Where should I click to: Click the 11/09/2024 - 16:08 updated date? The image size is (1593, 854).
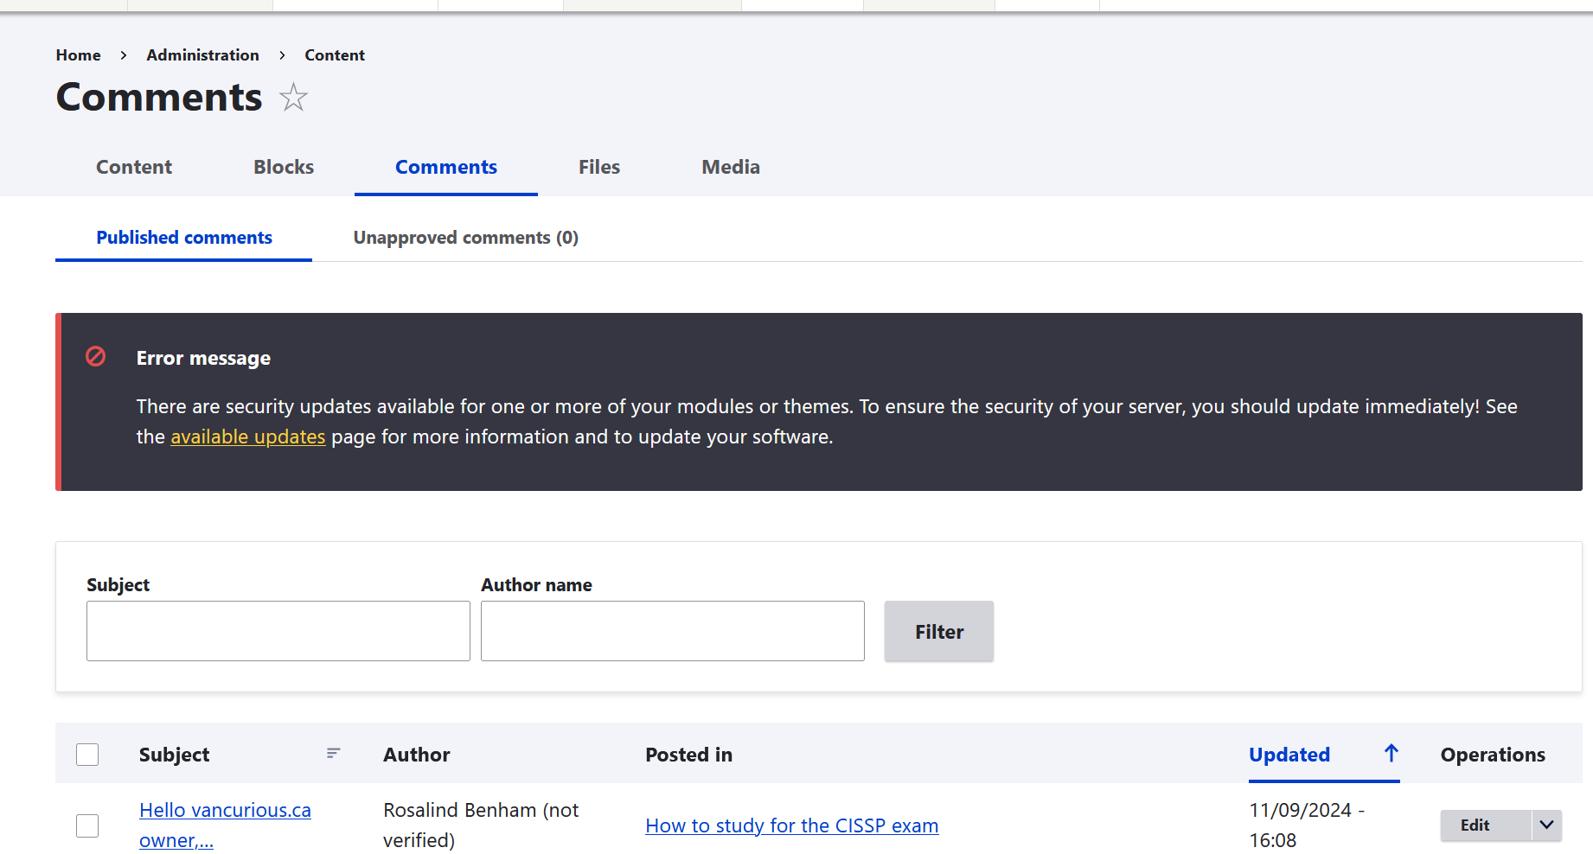tap(1307, 825)
